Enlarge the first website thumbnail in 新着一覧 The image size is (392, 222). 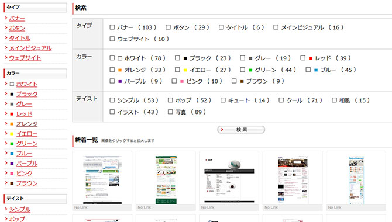102,180
